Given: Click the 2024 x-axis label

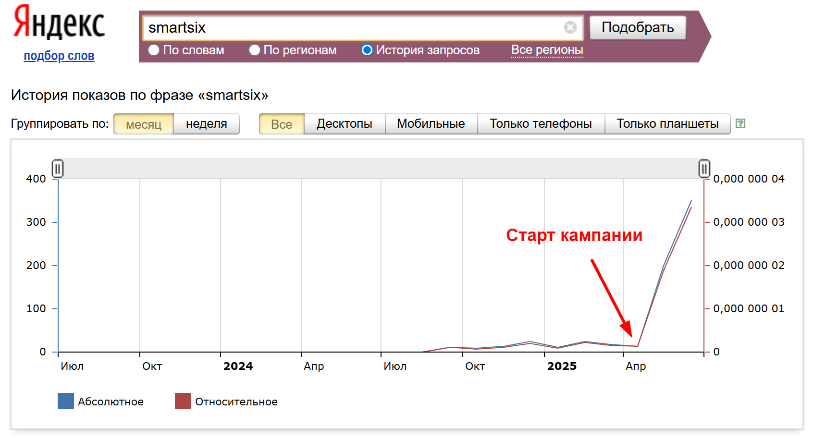Looking at the screenshot, I should pyautogui.click(x=238, y=366).
